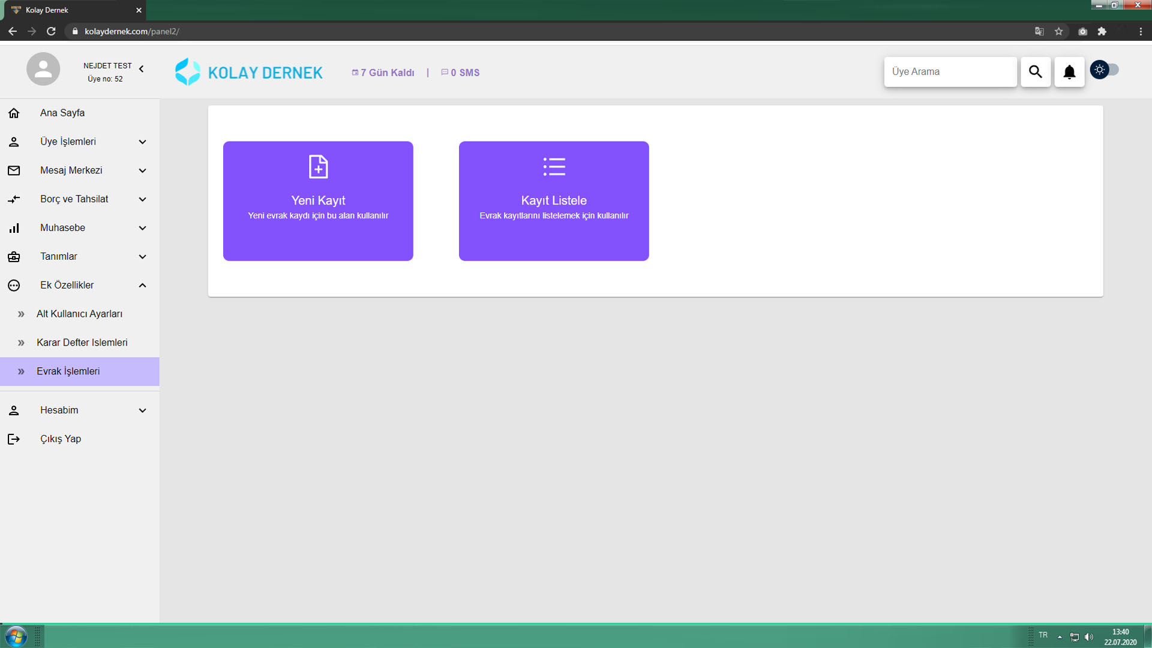Reload page with browser refresh button
Viewport: 1152px width, 648px height.
51,31
